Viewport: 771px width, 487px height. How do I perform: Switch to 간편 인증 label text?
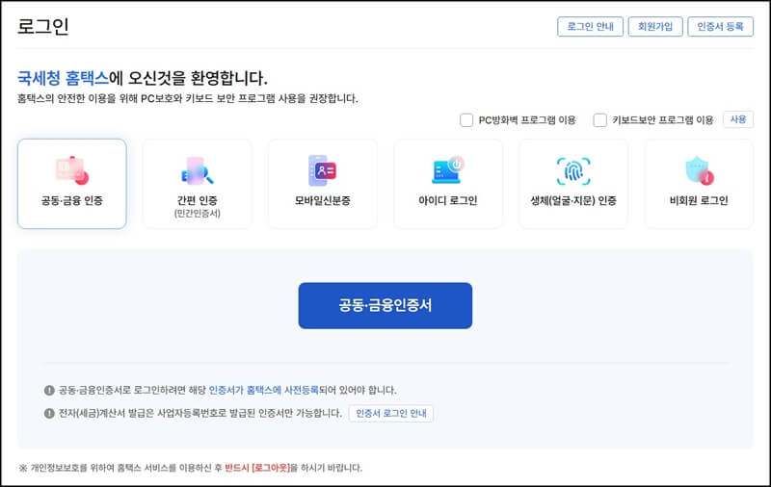[198, 200]
